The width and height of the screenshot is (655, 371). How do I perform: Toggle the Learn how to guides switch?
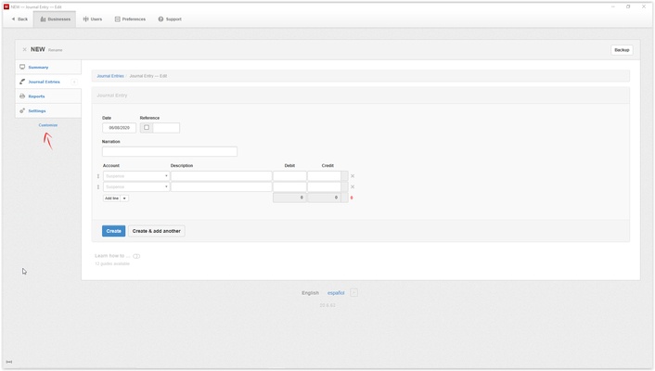click(136, 256)
